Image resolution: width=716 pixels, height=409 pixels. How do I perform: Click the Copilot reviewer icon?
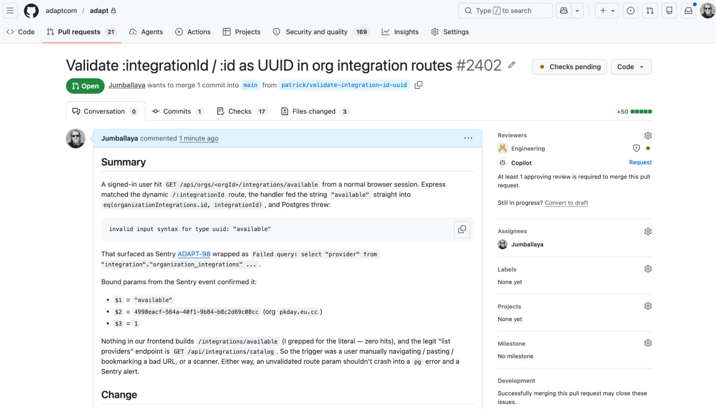(x=503, y=163)
